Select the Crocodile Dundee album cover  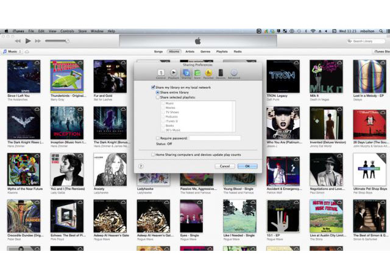click(x=24, y=216)
